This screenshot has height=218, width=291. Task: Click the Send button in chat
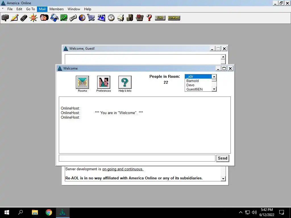click(x=223, y=158)
